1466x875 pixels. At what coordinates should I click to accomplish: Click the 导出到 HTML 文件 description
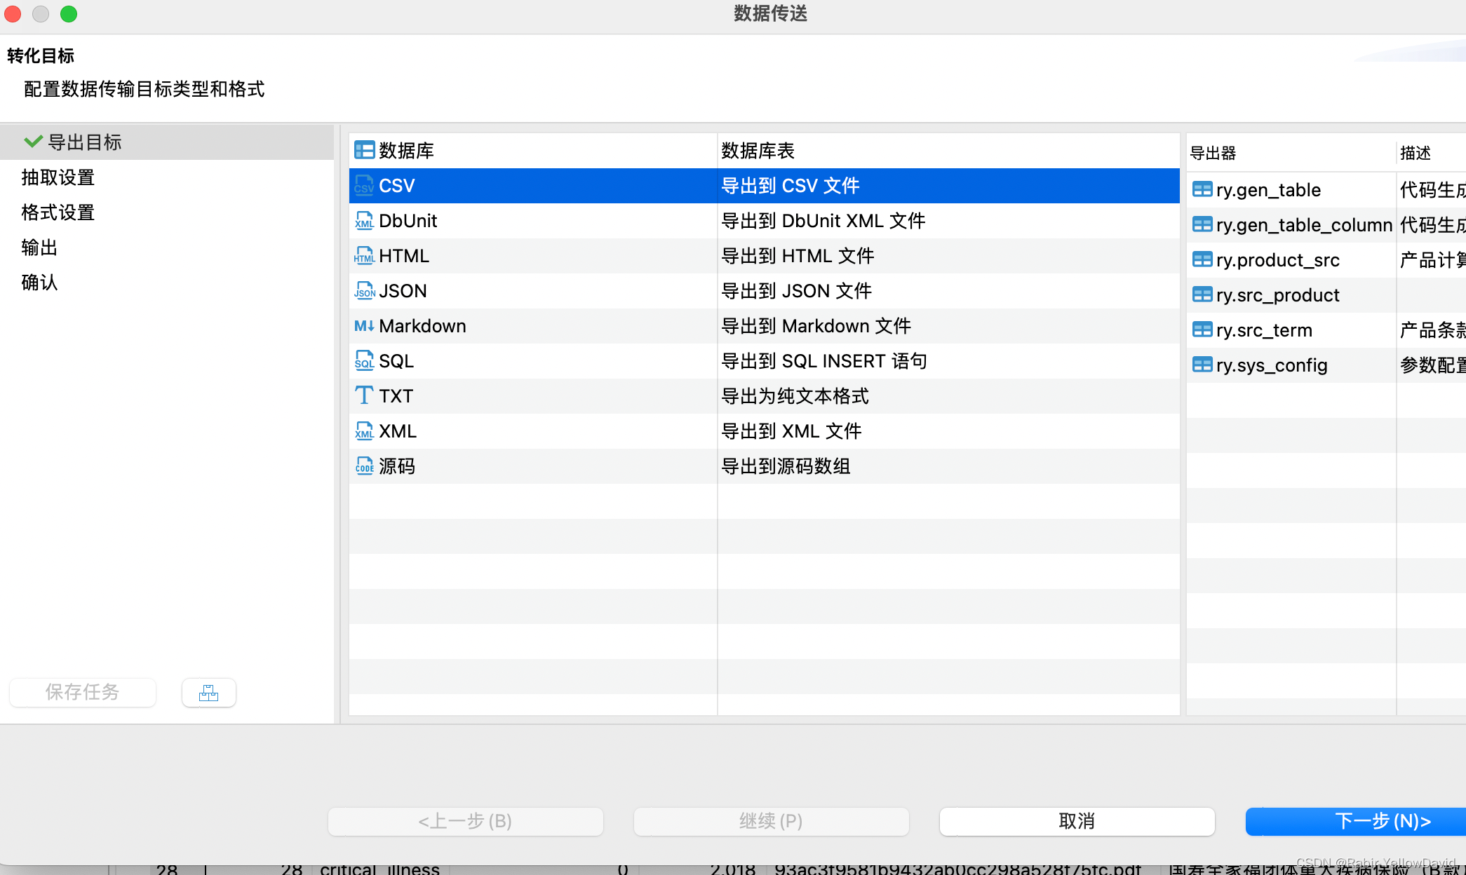(x=798, y=256)
